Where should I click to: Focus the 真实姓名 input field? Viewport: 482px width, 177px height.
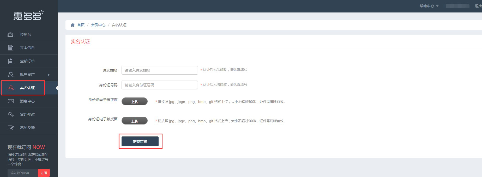(x=160, y=70)
